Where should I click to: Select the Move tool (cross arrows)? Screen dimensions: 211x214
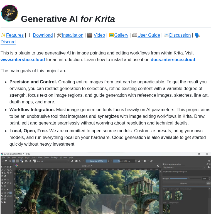point(5,180)
